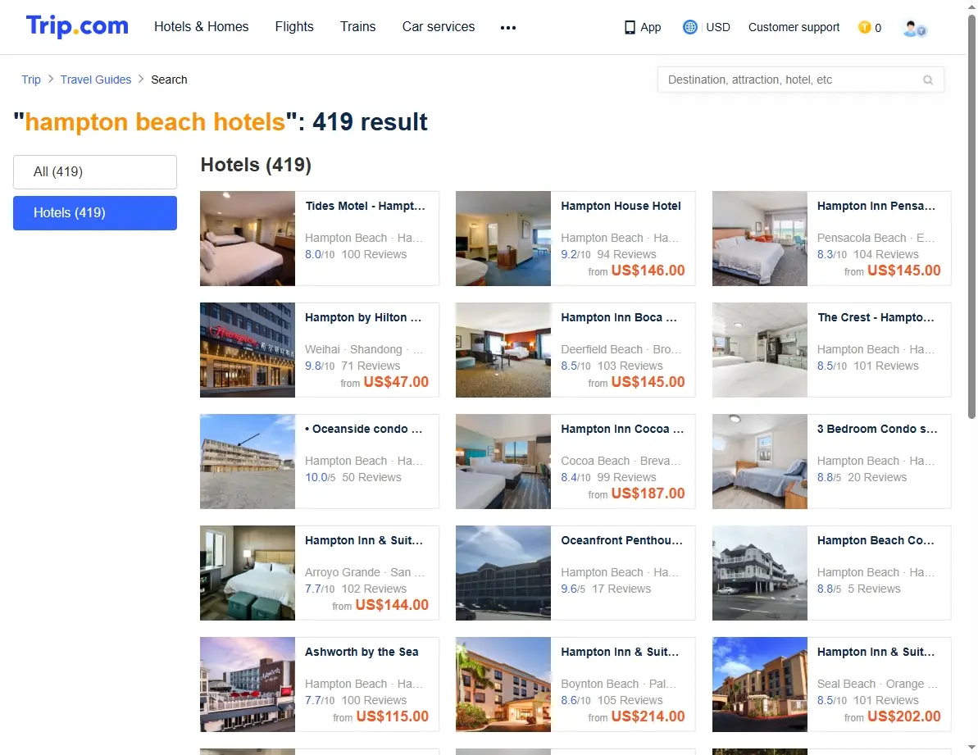Click Hampton House Hotel title
The height and width of the screenshot is (755, 978).
coord(621,206)
